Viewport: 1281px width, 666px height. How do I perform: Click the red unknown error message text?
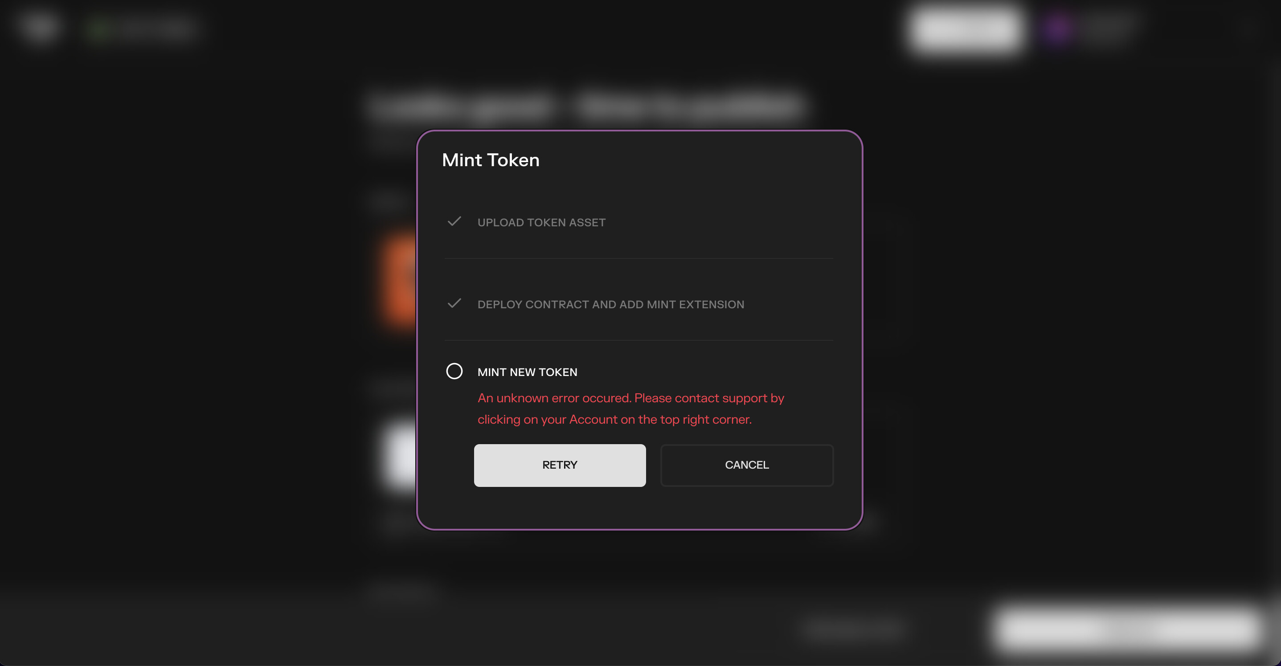pyautogui.click(x=630, y=409)
